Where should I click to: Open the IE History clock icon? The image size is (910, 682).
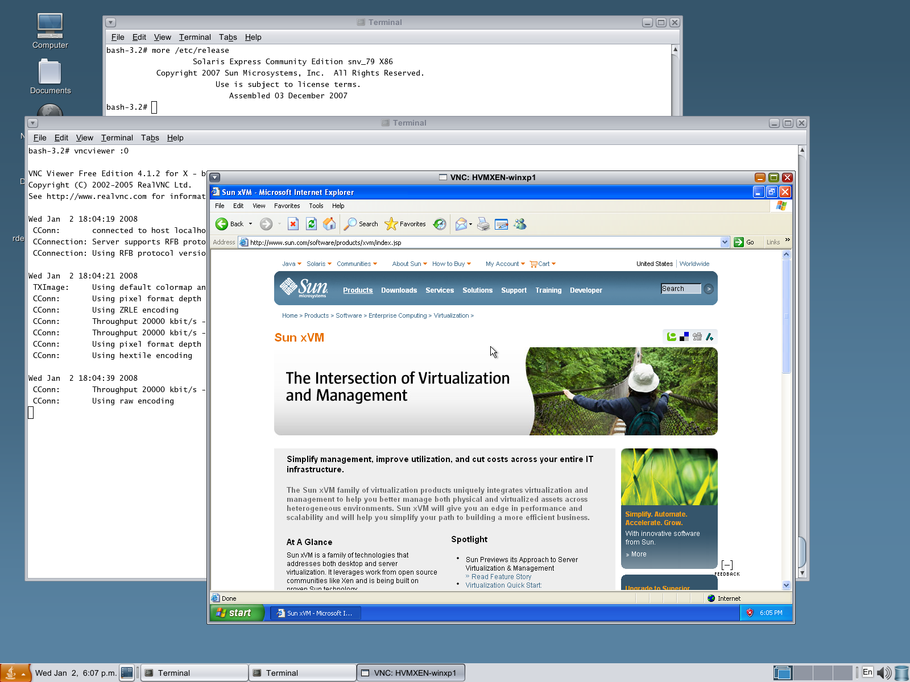[440, 224]
